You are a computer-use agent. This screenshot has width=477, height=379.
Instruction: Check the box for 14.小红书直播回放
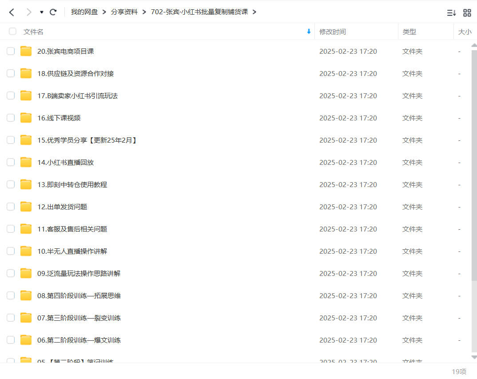(11, 162)
